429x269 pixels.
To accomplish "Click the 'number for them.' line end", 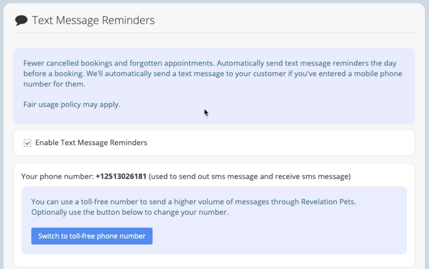I will click(54, 84).
